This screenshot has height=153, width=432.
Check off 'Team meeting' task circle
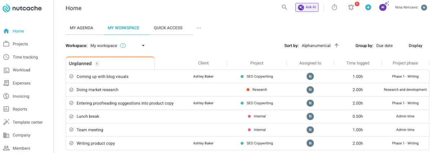pos(71,130)
